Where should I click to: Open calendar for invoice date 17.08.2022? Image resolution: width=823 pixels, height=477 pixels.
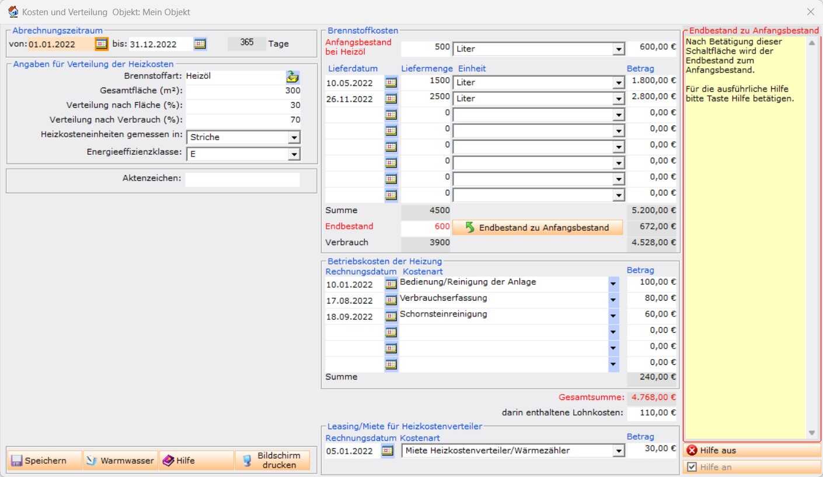click(391, 301)
